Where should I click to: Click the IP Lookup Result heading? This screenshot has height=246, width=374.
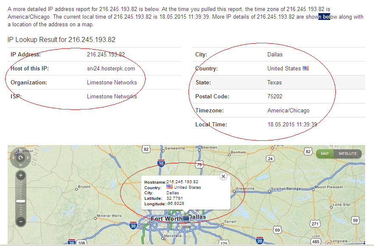click(61, 39)
